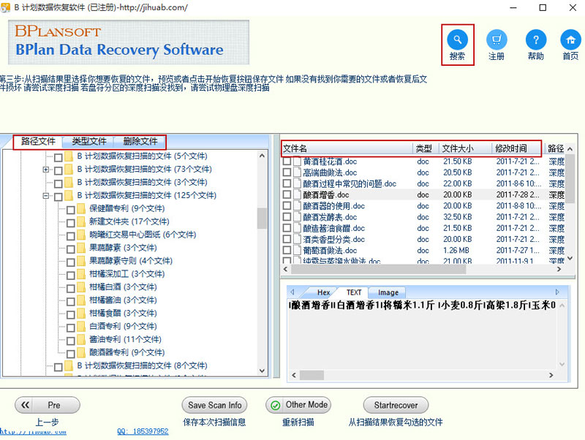Enable checkbox for 酿酒增香.doc

(287, 195)
